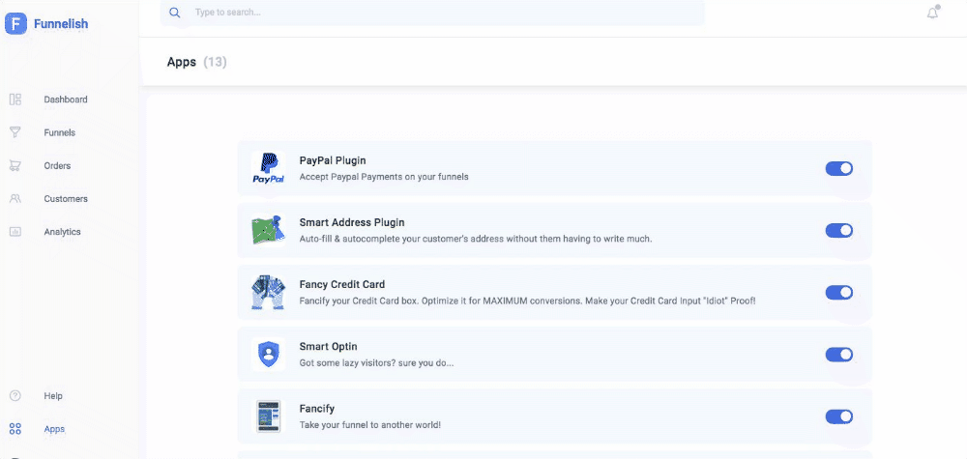Navigate to Customers section
The image size is (967, 459).
65,198
